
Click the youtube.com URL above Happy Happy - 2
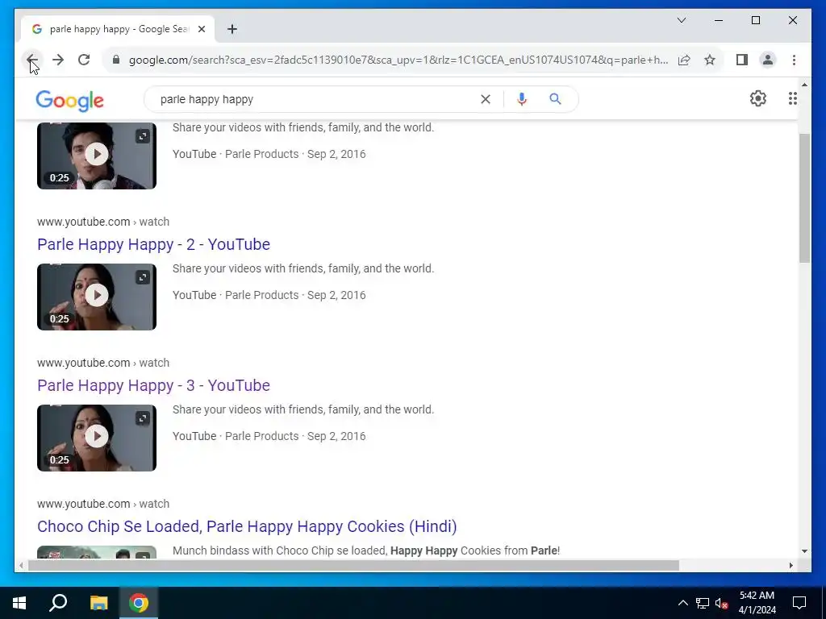pyautogui.click(x=102, y=222)
